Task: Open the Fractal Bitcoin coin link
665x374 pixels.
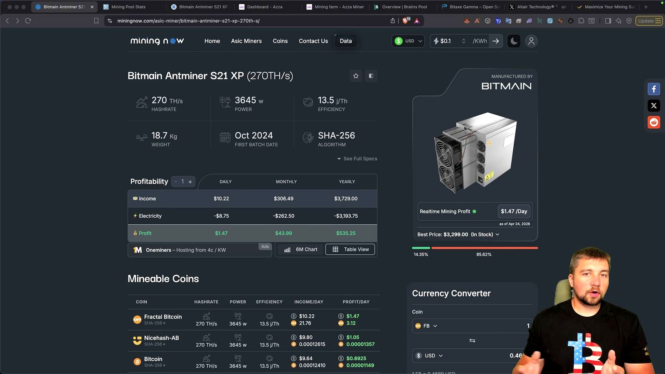Action: tap(163, 317)
